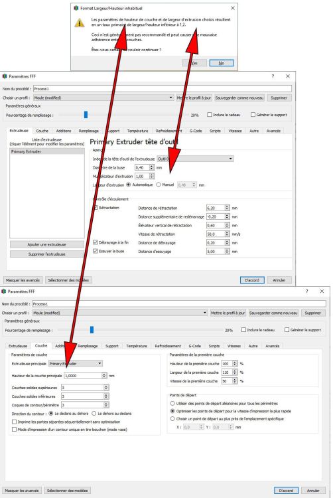Click Supprimer l'extrudeuse button
The width and height of the screenshot is (333, 498).
(x=47, y=254)
